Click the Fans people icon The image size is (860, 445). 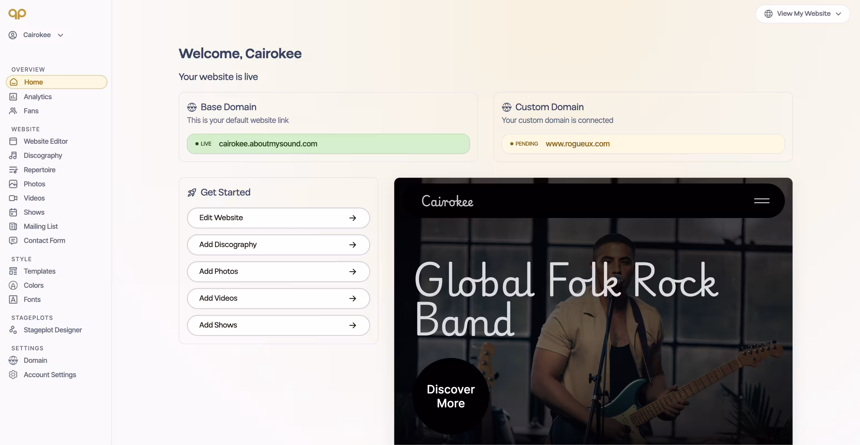click(13, 111)
